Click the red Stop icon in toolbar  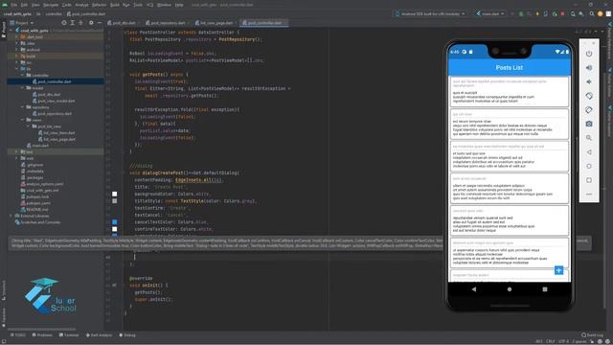click(562, 13)
